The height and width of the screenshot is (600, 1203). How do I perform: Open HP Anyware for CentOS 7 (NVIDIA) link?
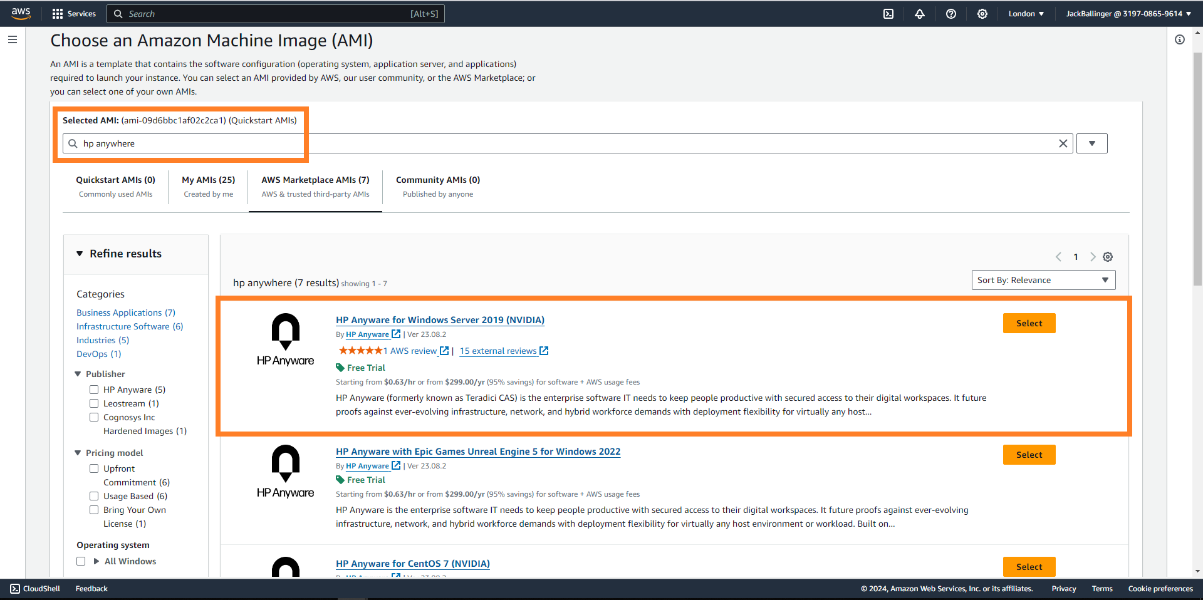(413, 564)
